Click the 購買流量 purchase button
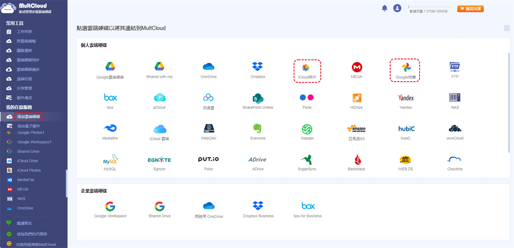The image size is (514, 248). pos(470,9)
